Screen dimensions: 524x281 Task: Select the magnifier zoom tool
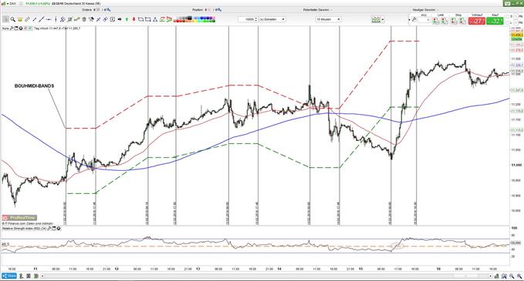[x=12, y=20]
